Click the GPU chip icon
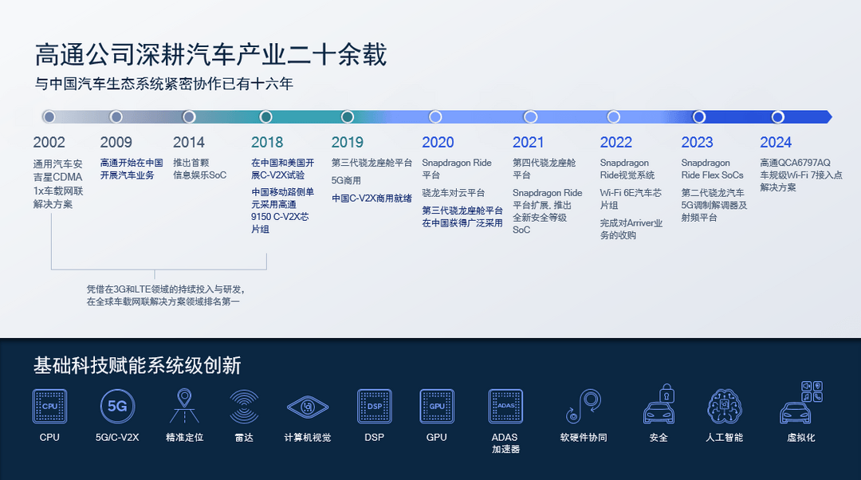 [x=437, y=407]
